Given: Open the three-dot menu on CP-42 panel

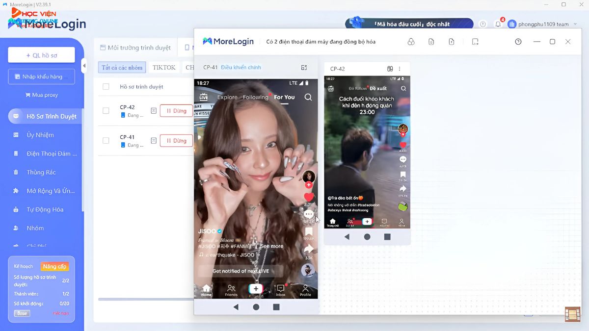Looking at the screenshot, I should click(x=400, y=69).
